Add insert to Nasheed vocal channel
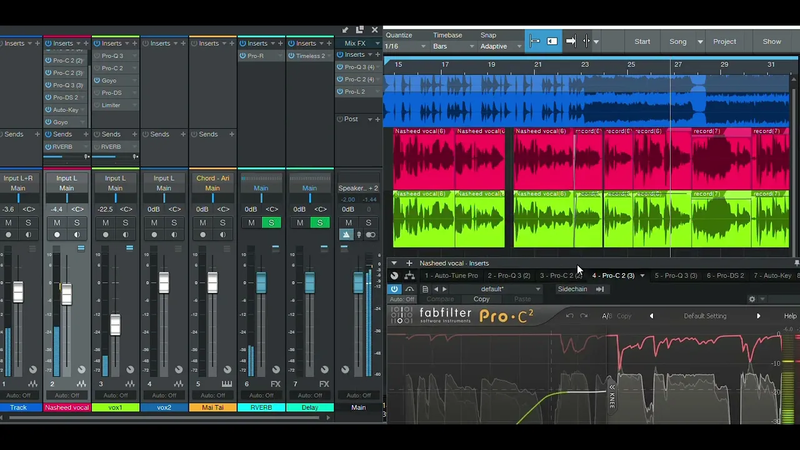Screen dimensions: 800x450 point(86,44)
